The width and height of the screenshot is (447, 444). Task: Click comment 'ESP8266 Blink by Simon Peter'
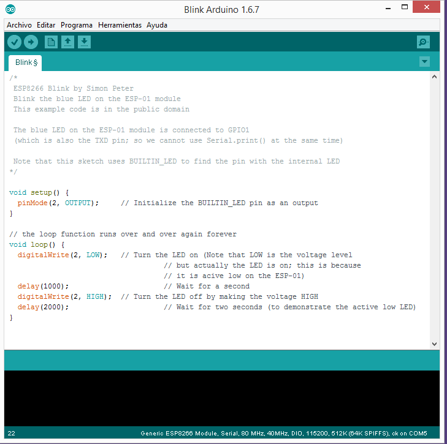pos(73,88)
